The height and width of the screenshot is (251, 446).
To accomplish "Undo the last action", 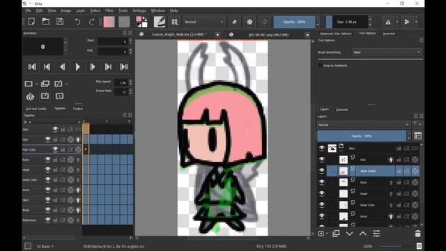I will [x=77, y=22].
